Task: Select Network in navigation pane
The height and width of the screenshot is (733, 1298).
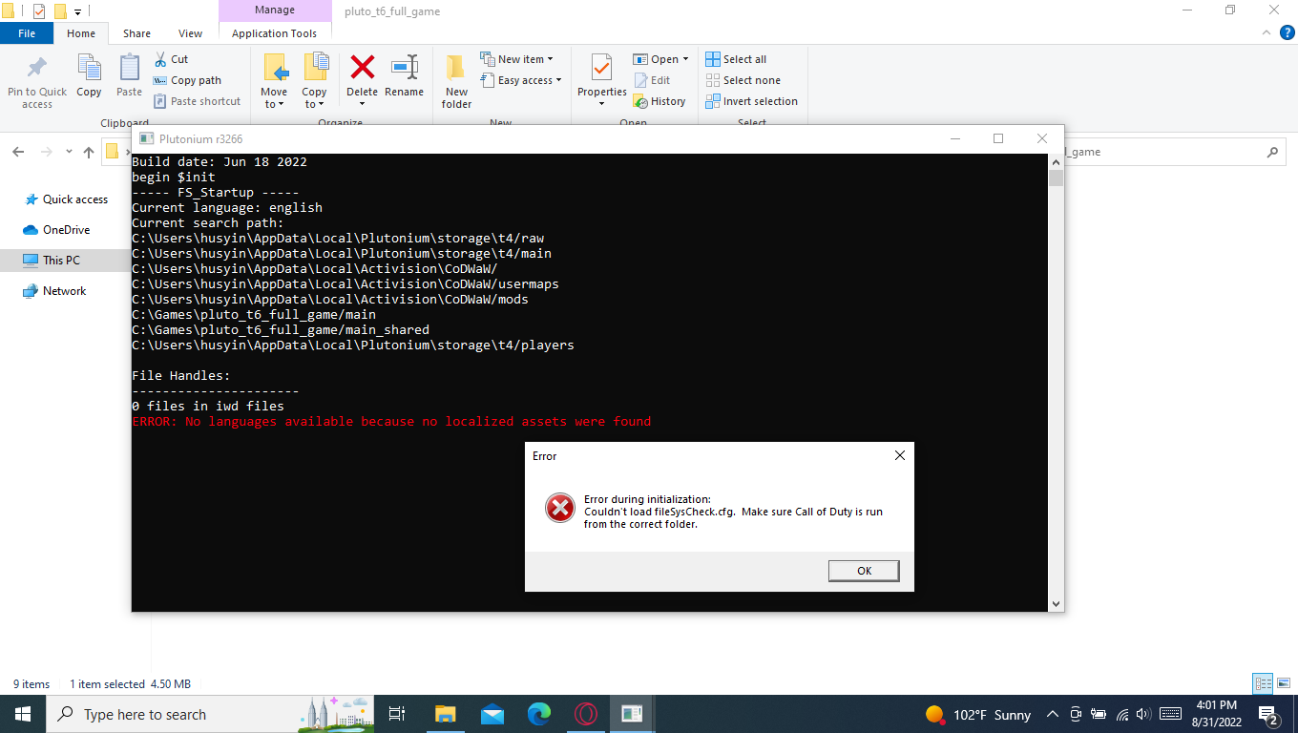Action: click(54, 291)
